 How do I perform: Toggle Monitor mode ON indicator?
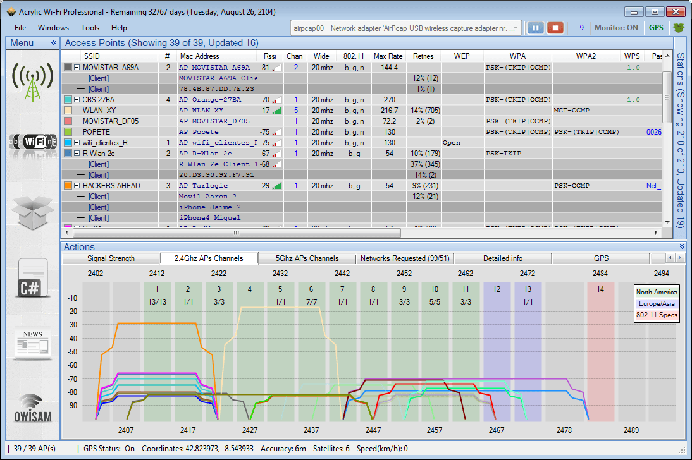[617, 28]
